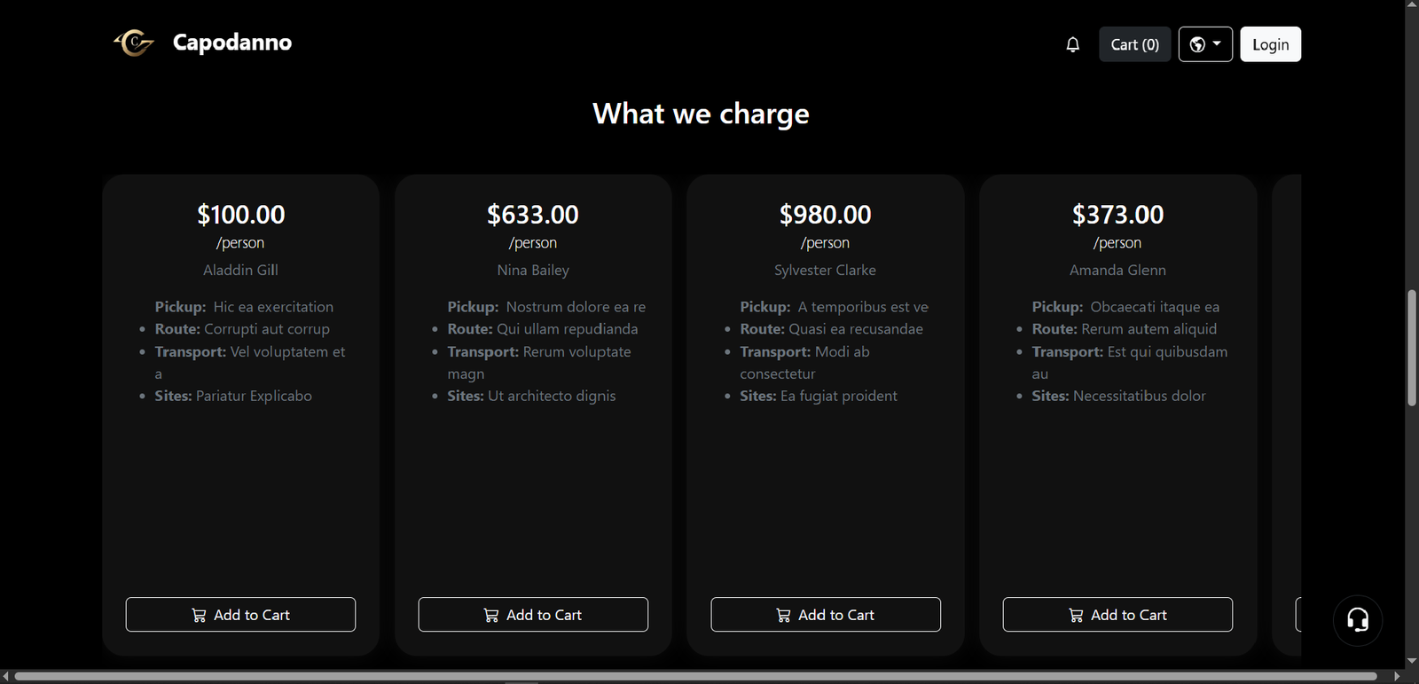Click cart icon in Sylvester Clarke card

(783, 615)
